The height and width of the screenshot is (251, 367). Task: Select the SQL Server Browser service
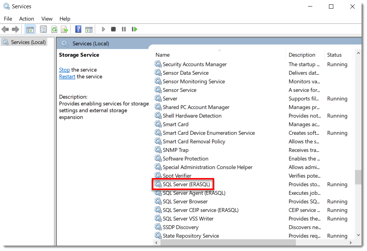pos(185,202)
